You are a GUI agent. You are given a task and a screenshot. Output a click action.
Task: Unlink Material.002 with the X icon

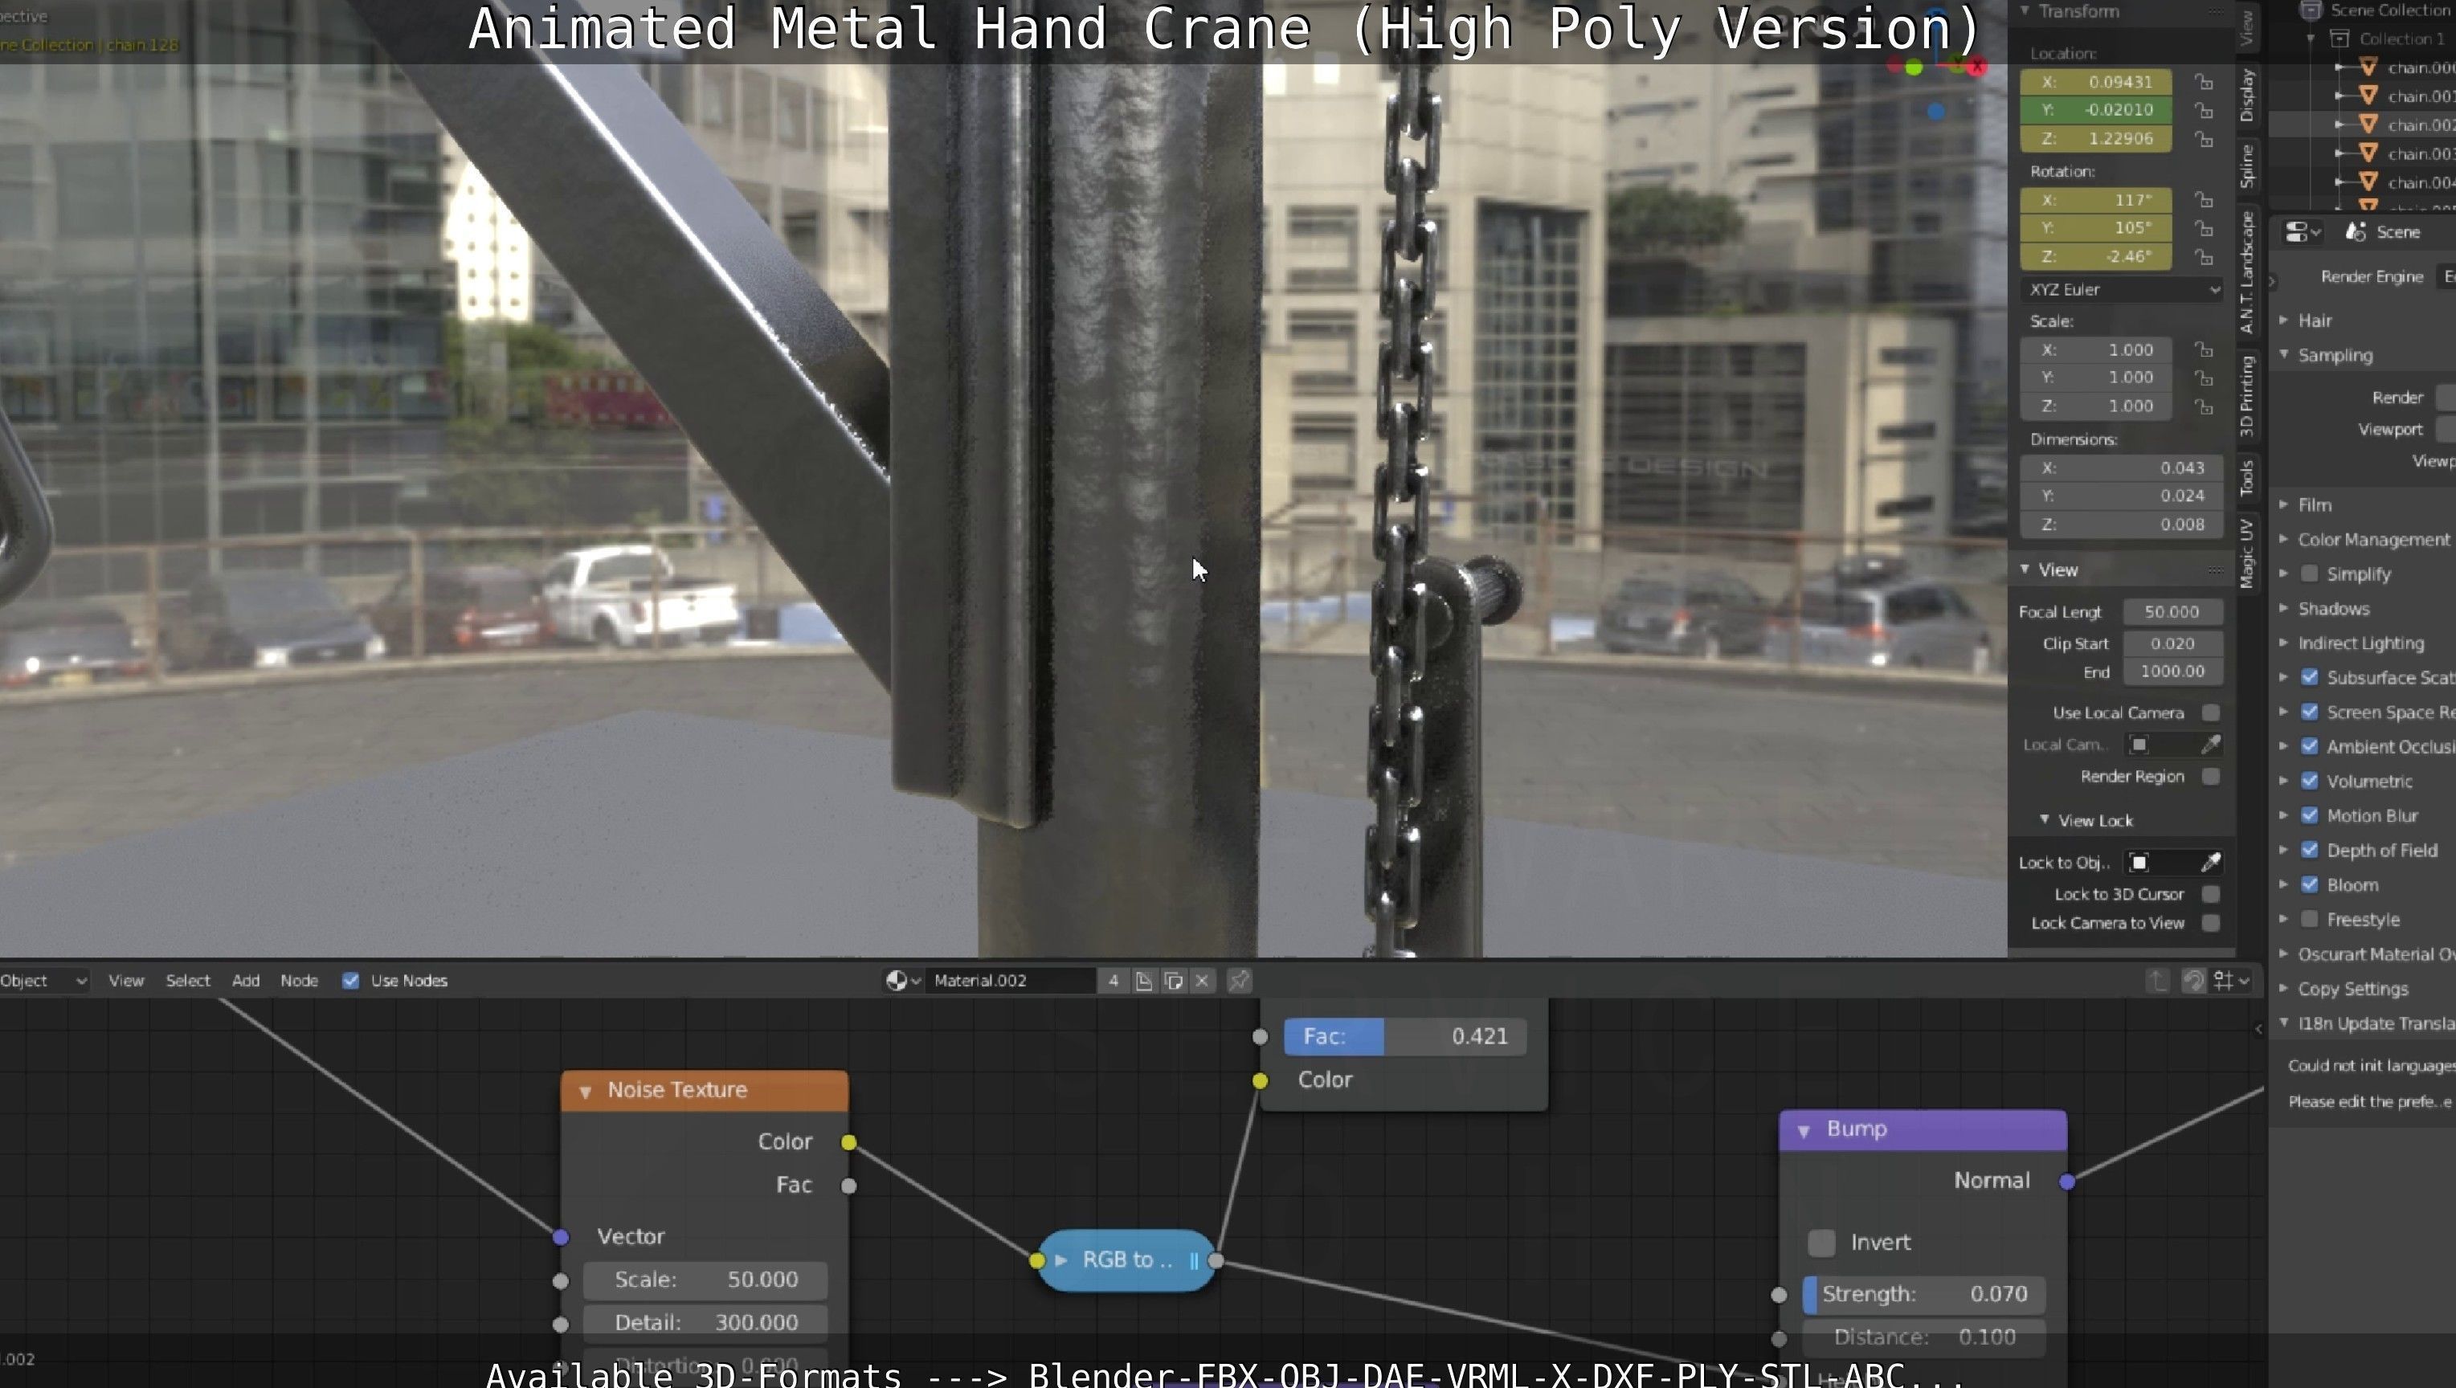[x=1203, y=980]
